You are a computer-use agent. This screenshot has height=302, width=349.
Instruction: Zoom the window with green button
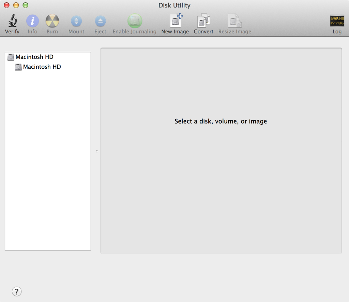[x=26, y=5]
